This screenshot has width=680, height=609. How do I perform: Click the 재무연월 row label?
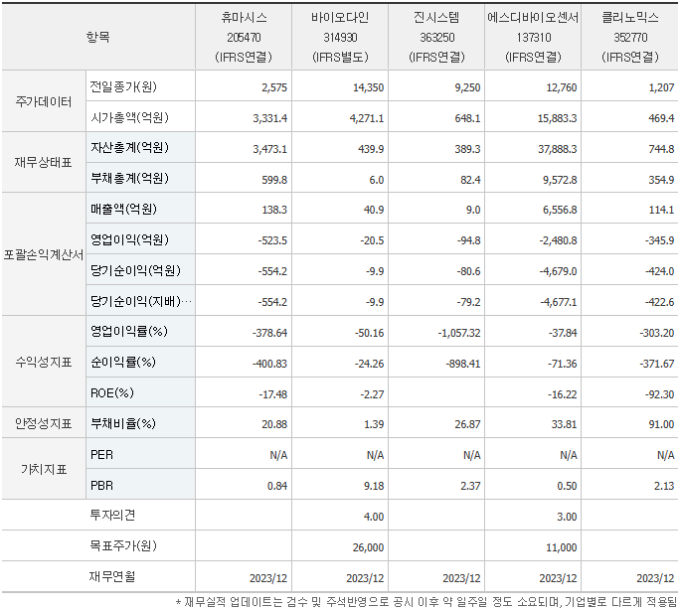[x=112, y=576]
